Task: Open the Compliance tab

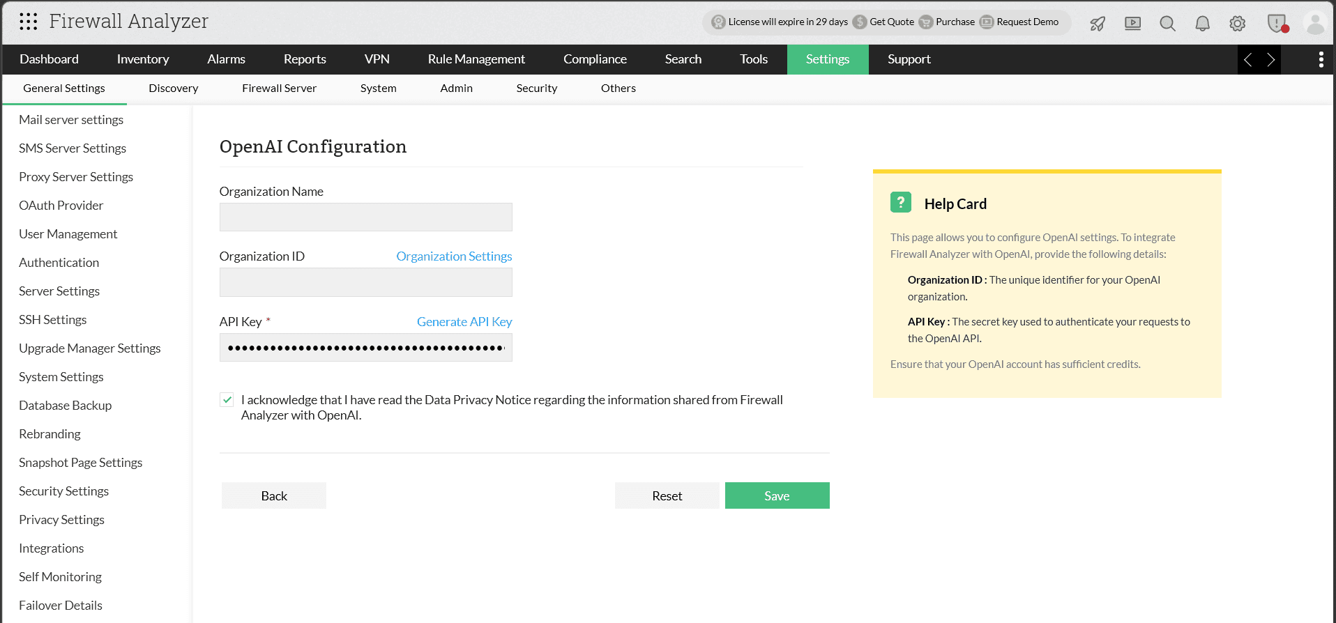Action: 595,59
